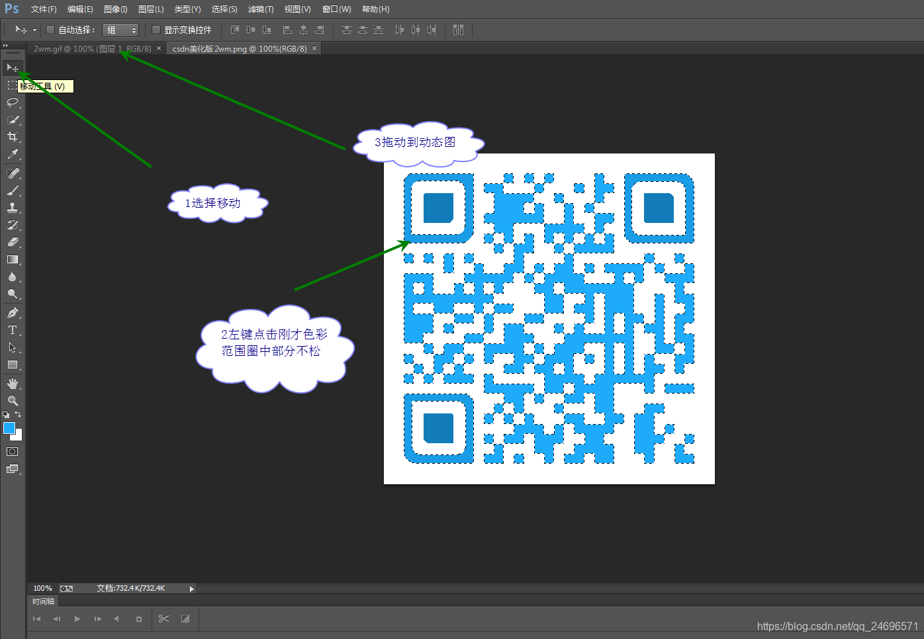Viewport: 924px width, 639px height.
Task: Enable the 自动选择 checkbox
Action: (x=50, y=30)
